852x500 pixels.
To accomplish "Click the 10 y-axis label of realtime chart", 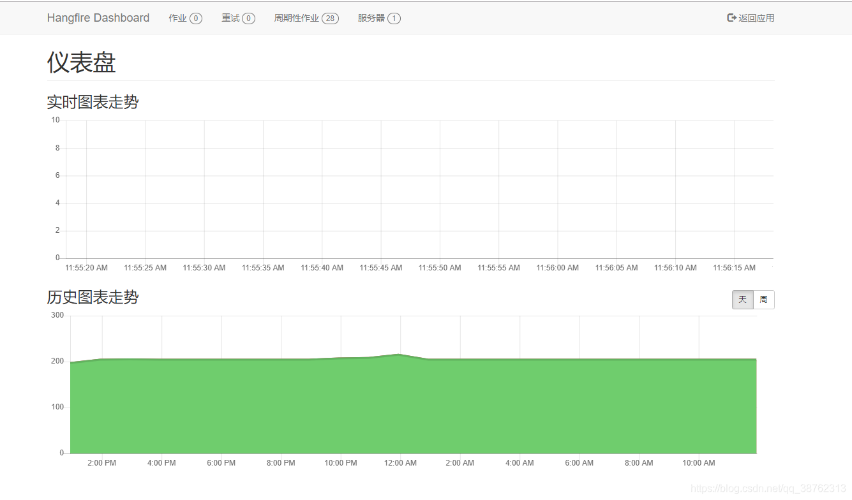I will (x=56, y=120).
